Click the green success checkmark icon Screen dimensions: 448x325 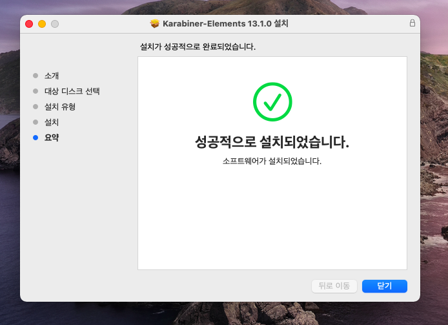tap(272, 102)
